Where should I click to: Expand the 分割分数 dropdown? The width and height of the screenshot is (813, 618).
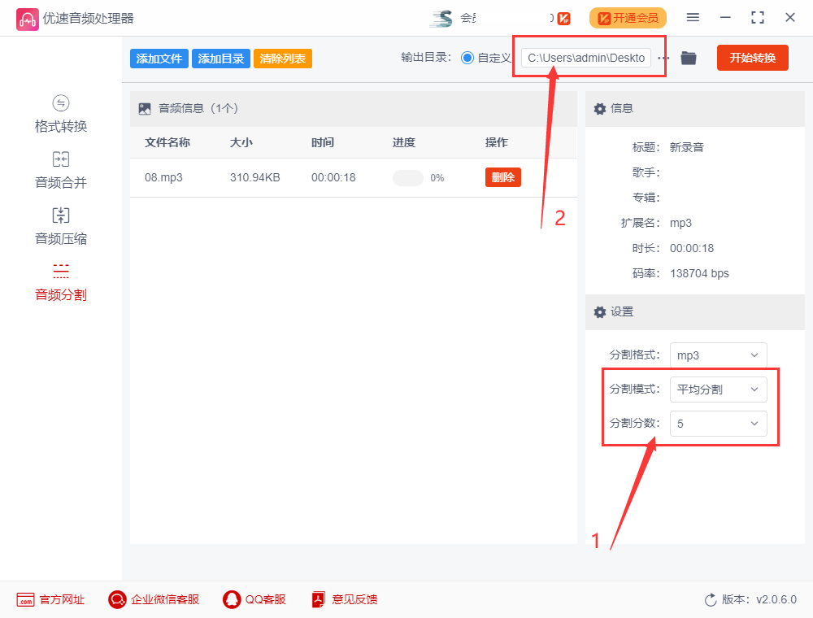pyautogui.click(x=718, y=424)
